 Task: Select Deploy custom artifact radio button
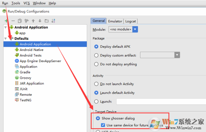click(x=96, y=55)
